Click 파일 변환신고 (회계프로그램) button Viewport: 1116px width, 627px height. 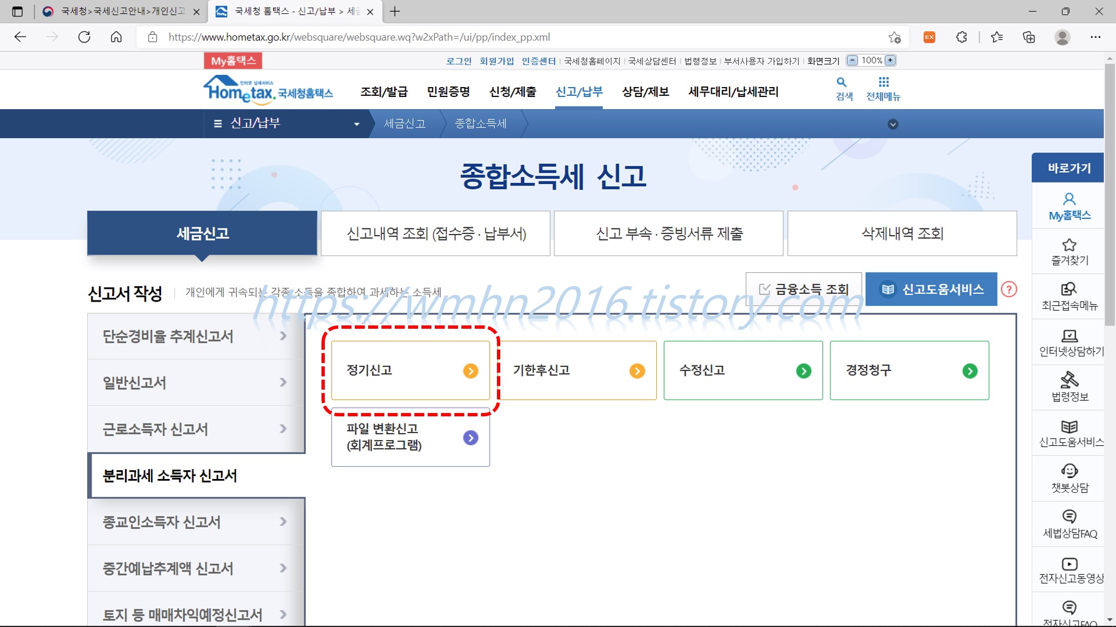pos(411,437)
